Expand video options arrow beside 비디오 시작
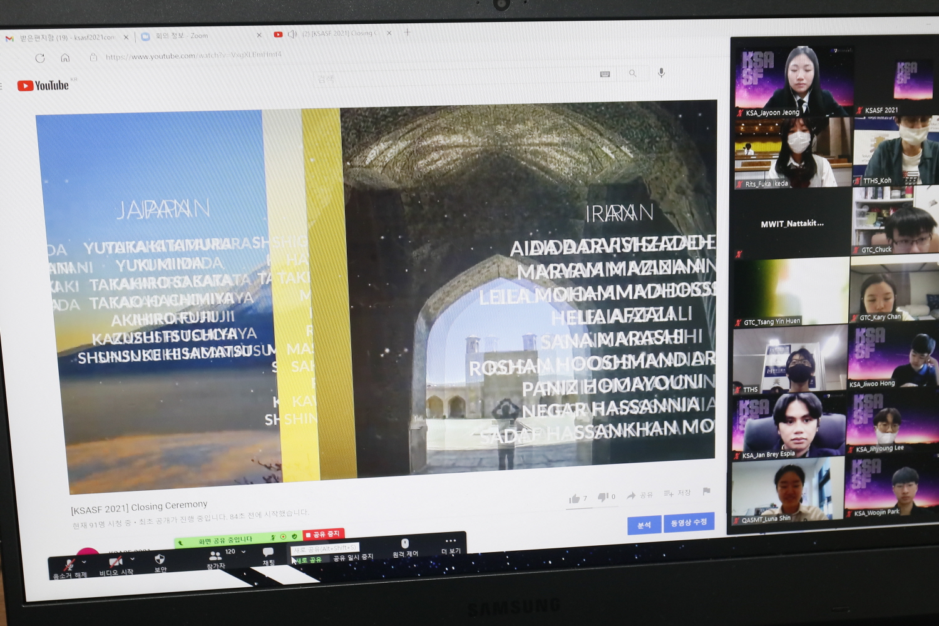This screenshot has width=939, height=626. point(132,559)
